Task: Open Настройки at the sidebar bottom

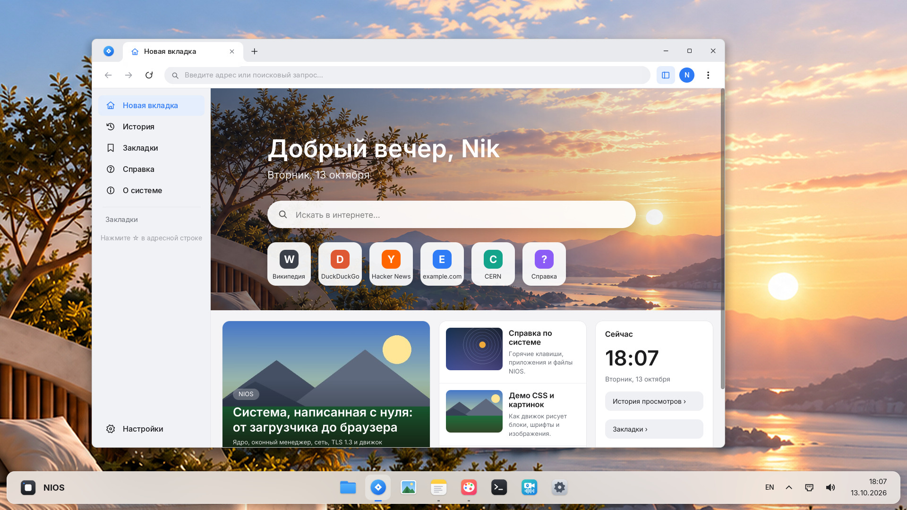Action: (151, 429)
